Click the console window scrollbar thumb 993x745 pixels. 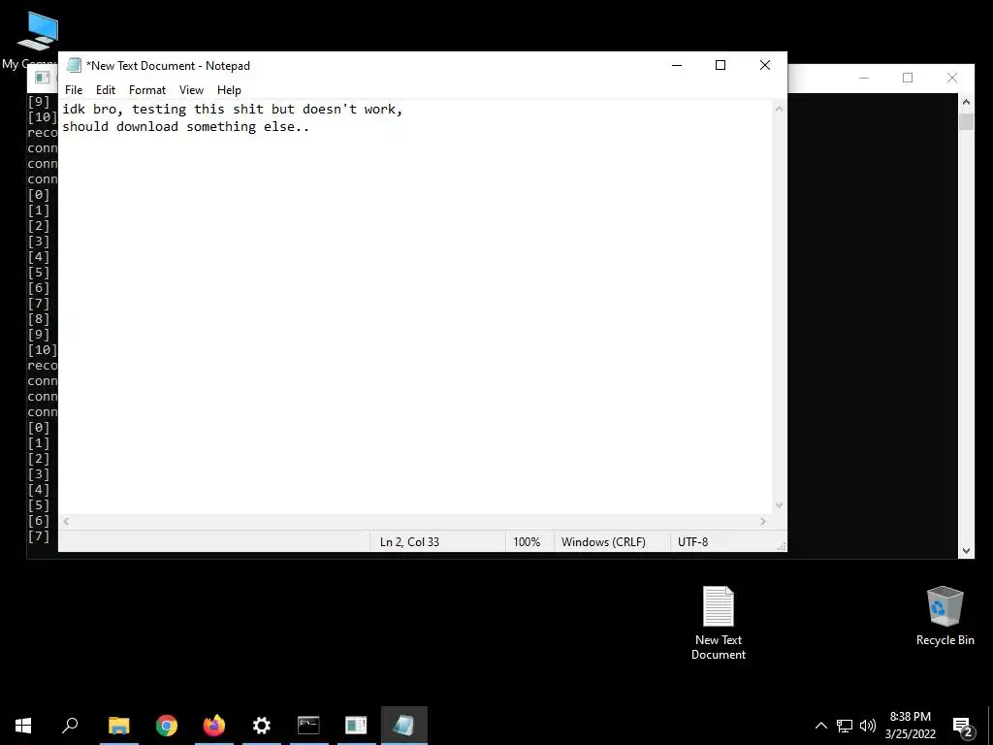pyautogui.click(x=966, y=121)
